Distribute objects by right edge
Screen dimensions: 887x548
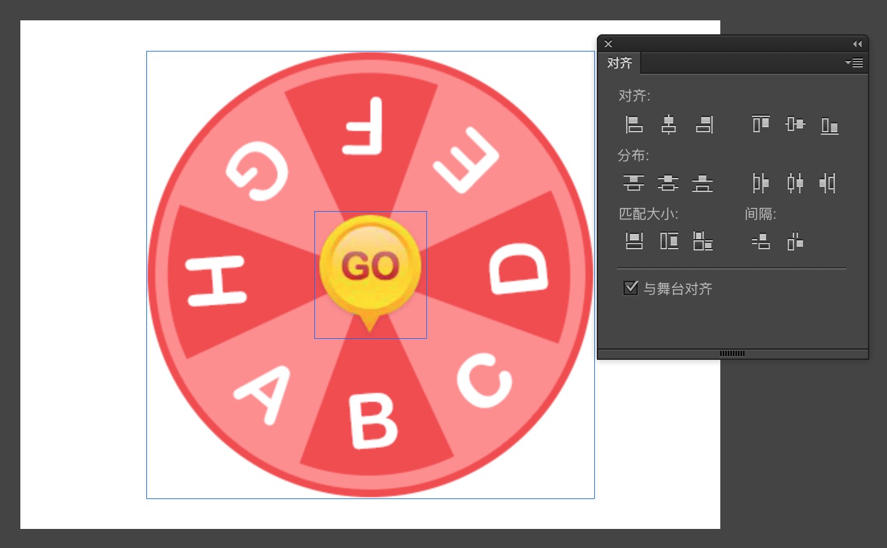827,183
